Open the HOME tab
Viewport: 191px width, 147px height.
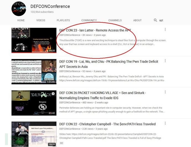pyautogui.click(x=21, y=20)
